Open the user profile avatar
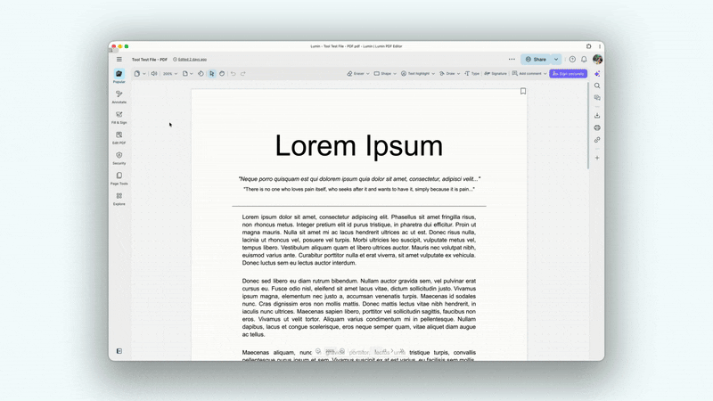 597,59
